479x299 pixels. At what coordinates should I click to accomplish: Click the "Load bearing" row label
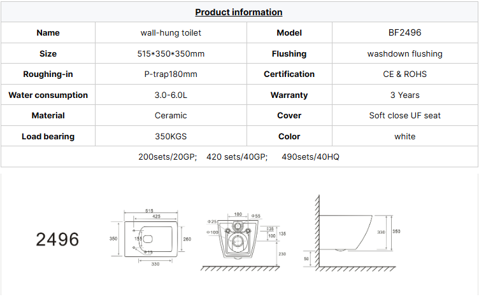pyautogui.click(x=48, y=136)
